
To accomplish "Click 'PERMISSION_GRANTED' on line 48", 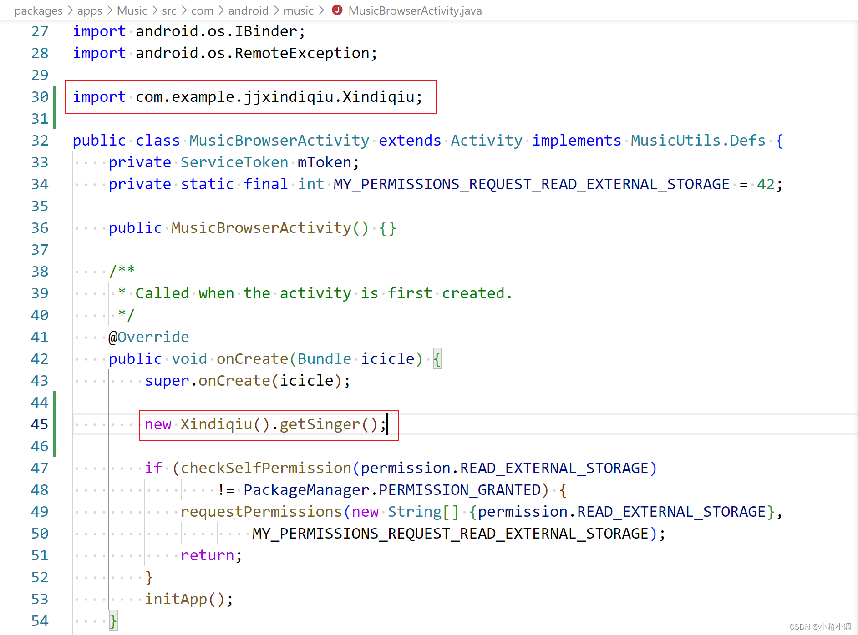I will (x=460, y=490).
